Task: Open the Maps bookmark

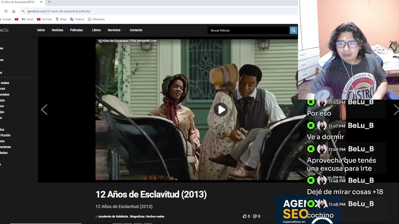Action: (x=61, y=19)
